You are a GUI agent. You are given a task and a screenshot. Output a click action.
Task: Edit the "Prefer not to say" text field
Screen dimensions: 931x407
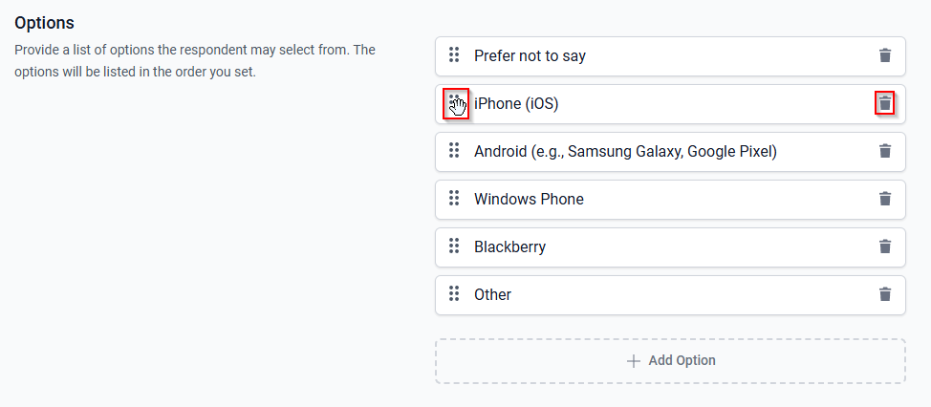670,56
